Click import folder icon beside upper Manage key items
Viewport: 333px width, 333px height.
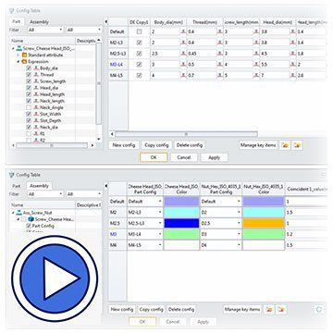286,145
